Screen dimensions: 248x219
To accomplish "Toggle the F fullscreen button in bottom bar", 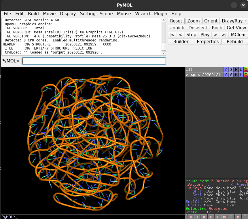I will coord(245,217).
